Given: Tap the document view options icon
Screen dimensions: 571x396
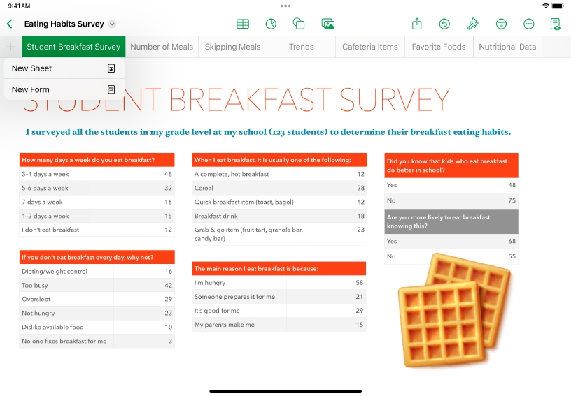Looking at the screenshot, I should pyautogui.click(x=556, y=24).
